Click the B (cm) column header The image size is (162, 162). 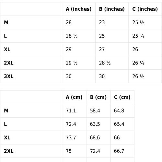click(98, 97)
